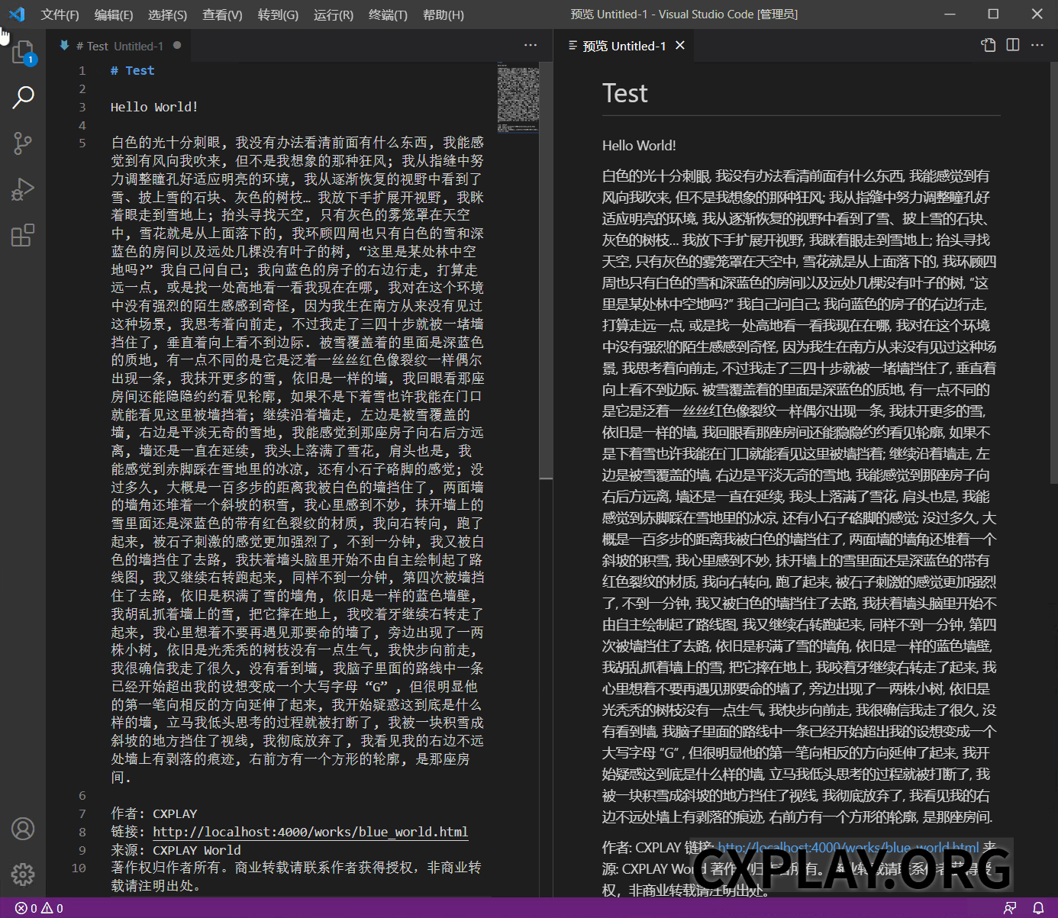The height and width of the screenshot is (918, 1058).
Task: Click the VS Code logo icon
Action: point(17,14)
